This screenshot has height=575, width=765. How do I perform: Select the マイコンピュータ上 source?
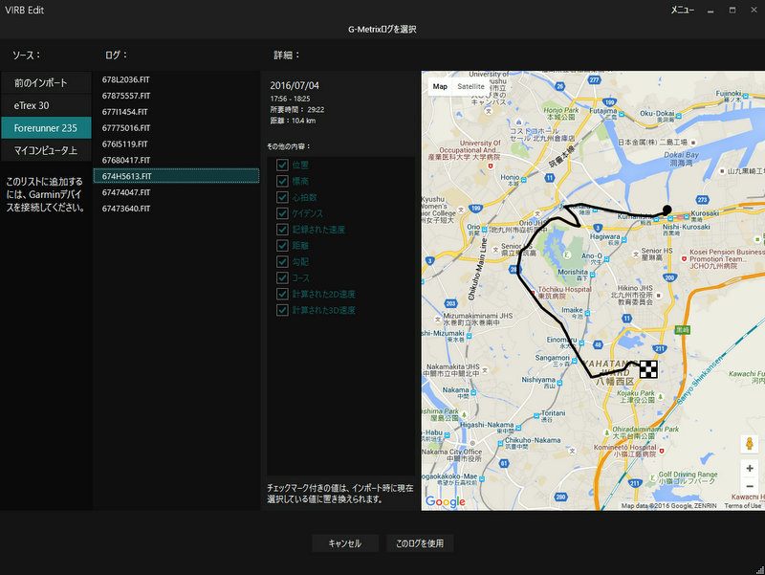(46, 150)
